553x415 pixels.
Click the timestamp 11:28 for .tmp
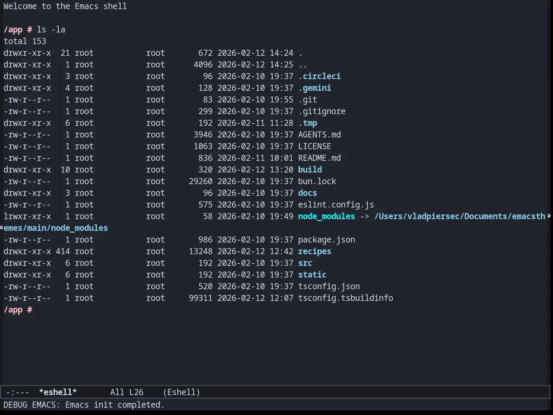click(281, 123)
